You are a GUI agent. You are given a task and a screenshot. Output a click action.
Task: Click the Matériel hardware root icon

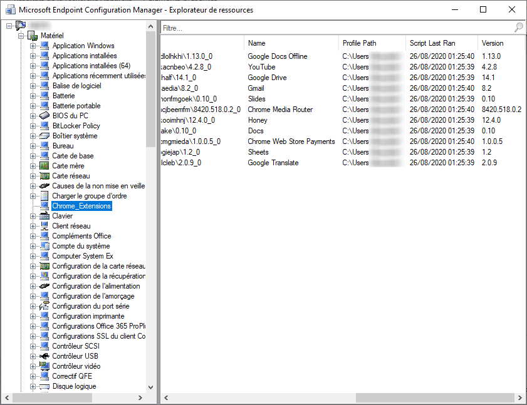33,36
